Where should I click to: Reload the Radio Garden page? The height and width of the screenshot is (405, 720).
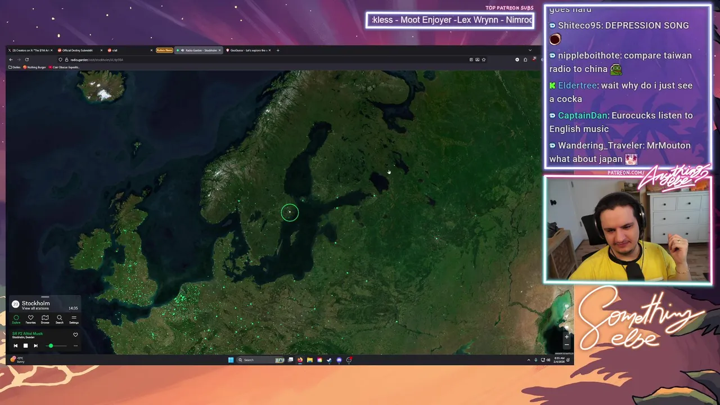click(x=26, y=60)
